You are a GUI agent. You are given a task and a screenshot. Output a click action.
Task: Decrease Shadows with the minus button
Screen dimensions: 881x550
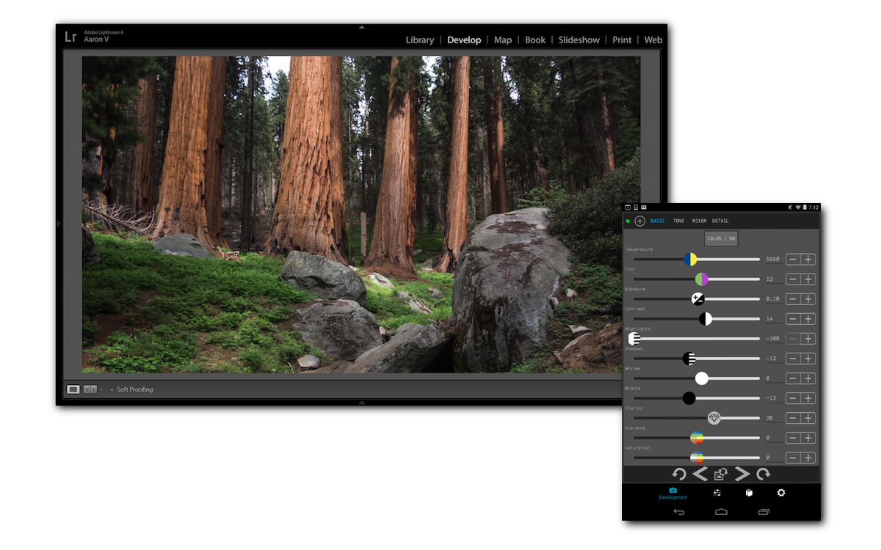click(x=793, y=358)
